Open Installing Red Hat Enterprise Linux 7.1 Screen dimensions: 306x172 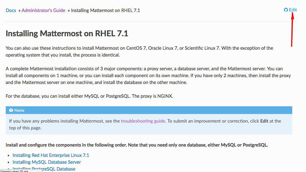(51, 155)
